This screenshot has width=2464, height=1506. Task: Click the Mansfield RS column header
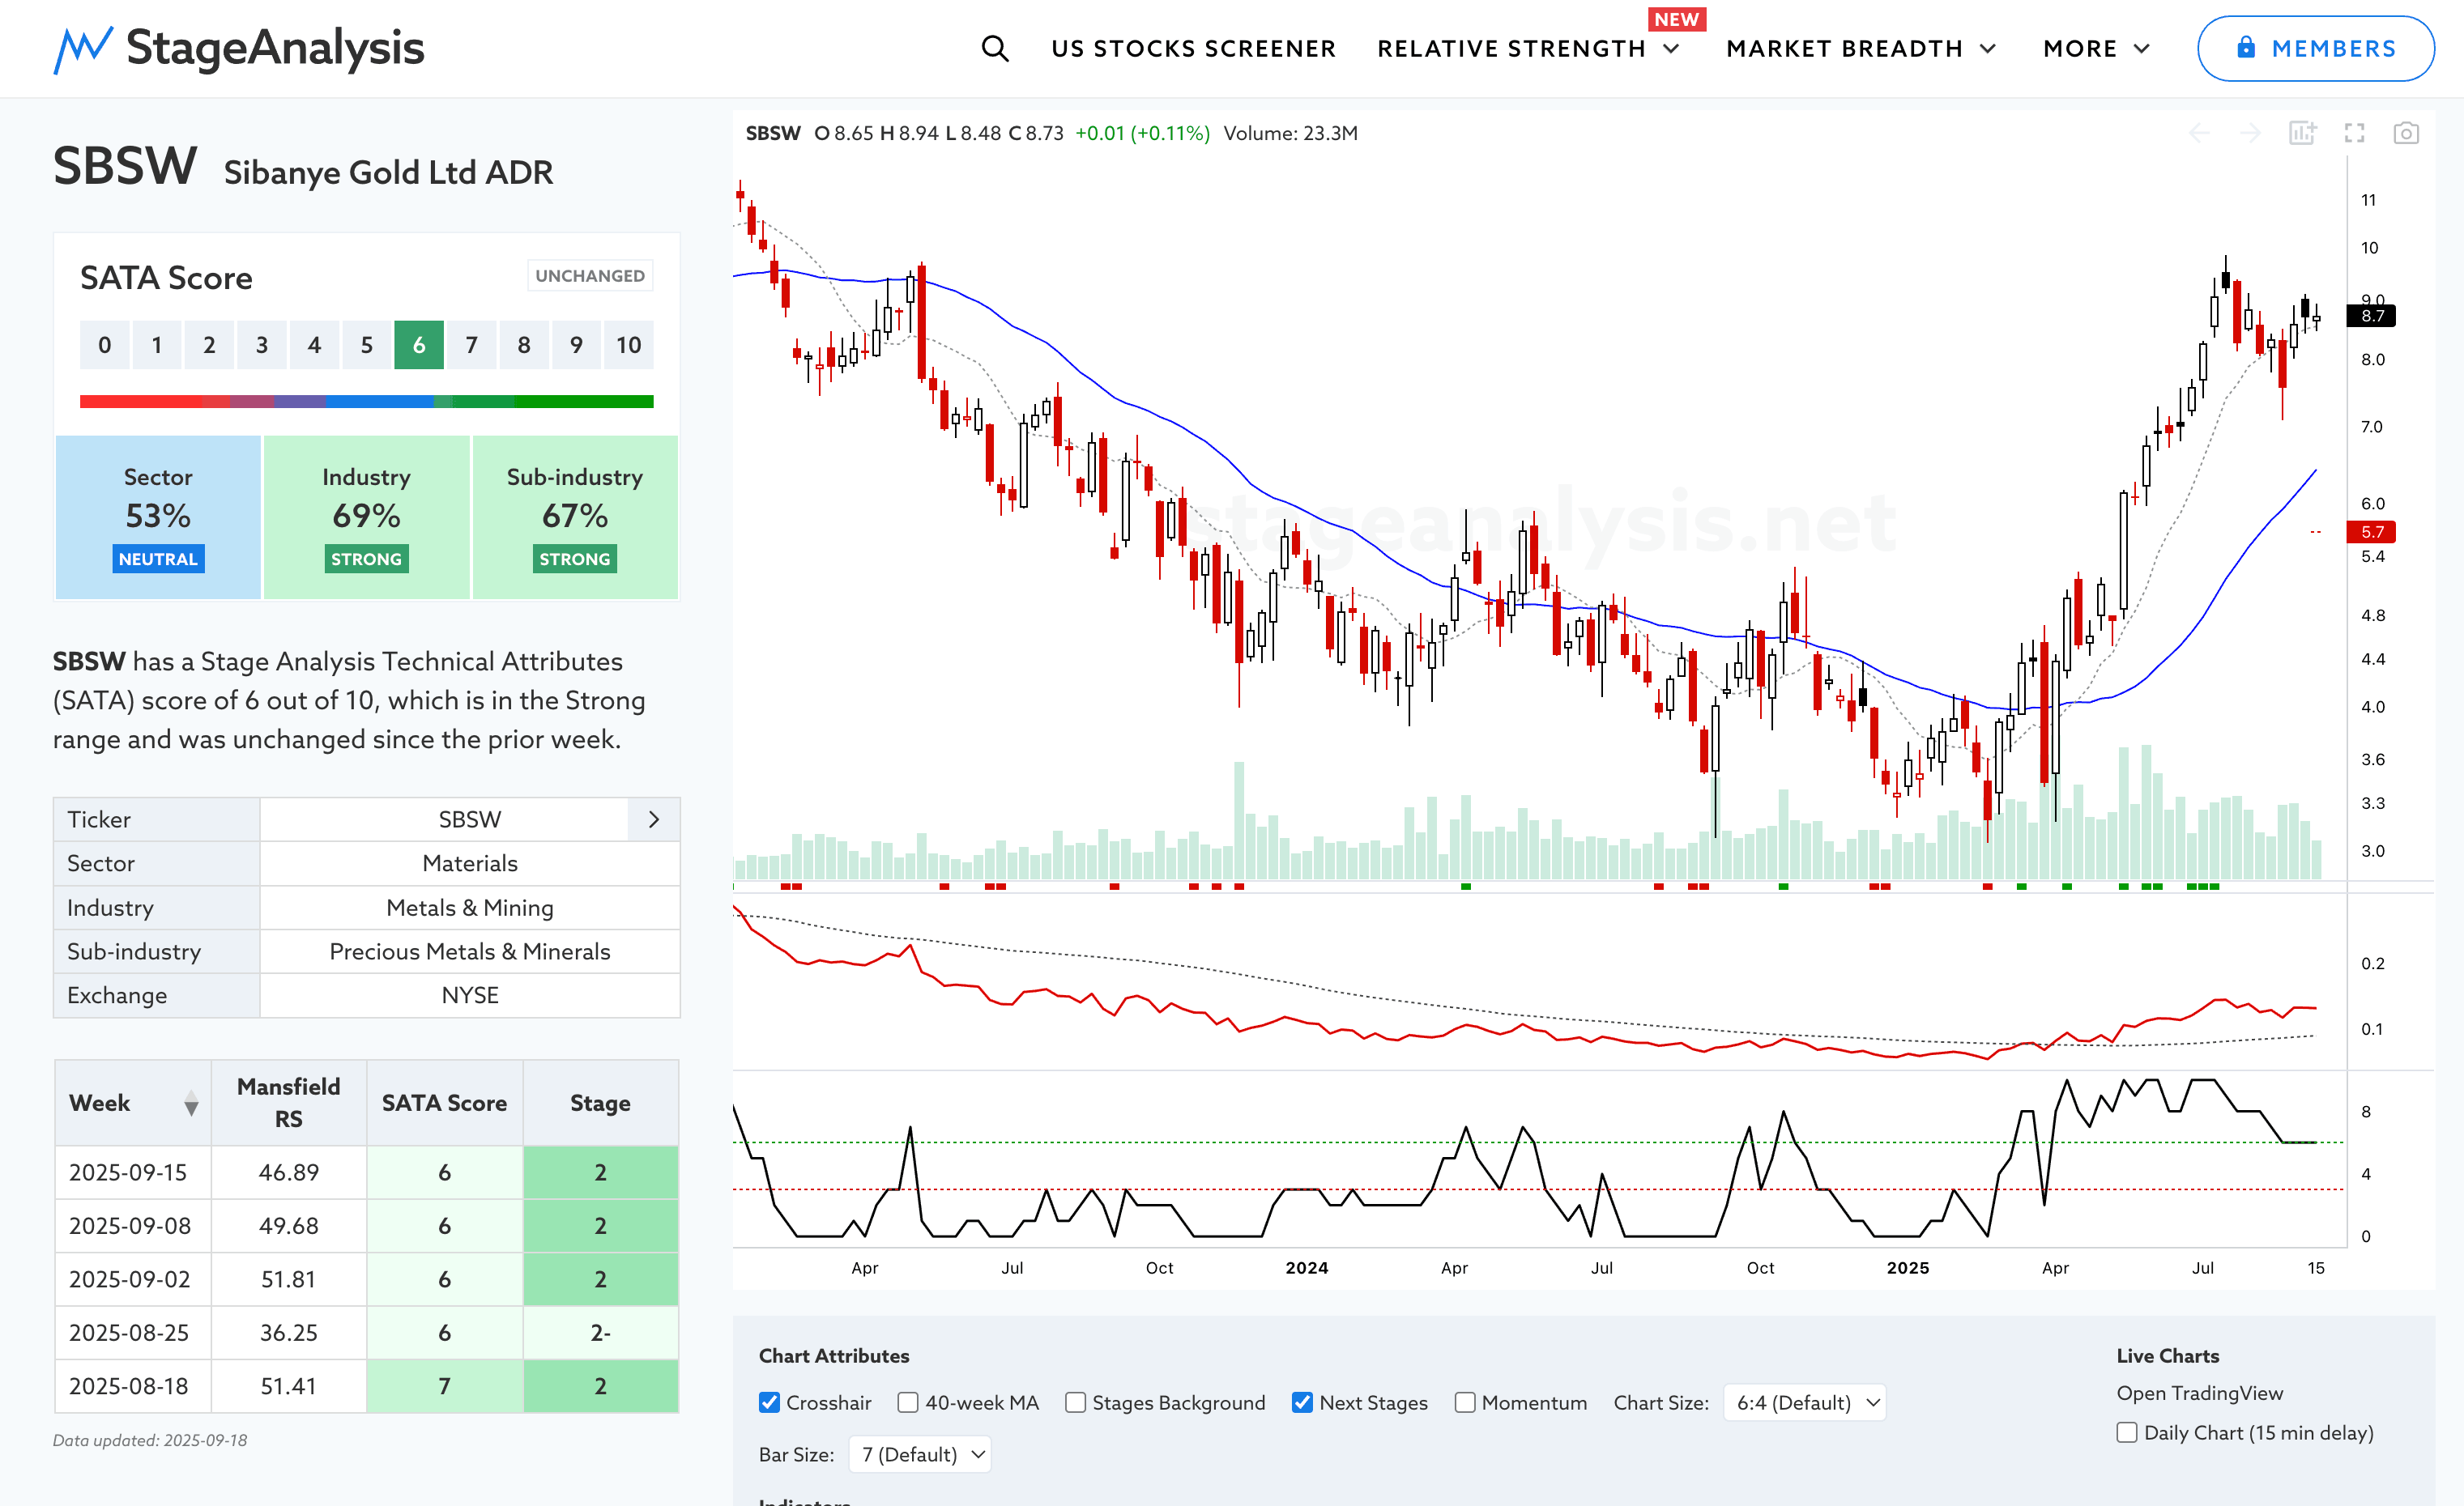pos(289,1102)
